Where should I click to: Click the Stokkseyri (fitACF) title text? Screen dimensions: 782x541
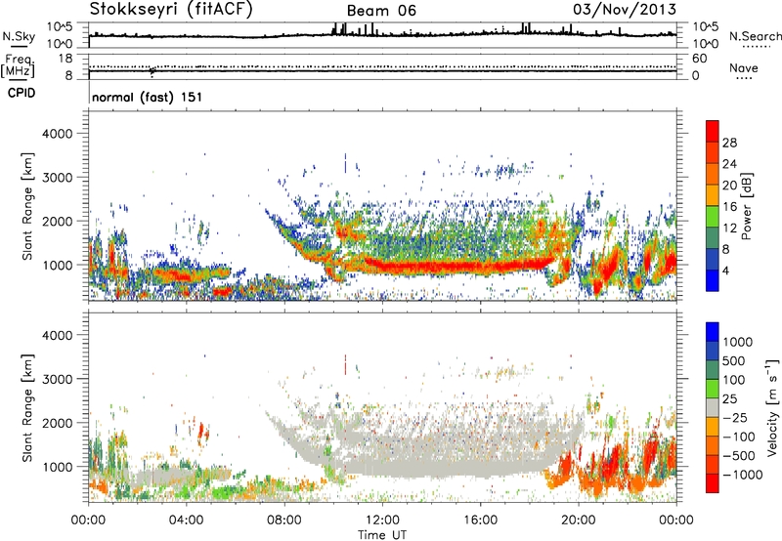coord(171,9)
